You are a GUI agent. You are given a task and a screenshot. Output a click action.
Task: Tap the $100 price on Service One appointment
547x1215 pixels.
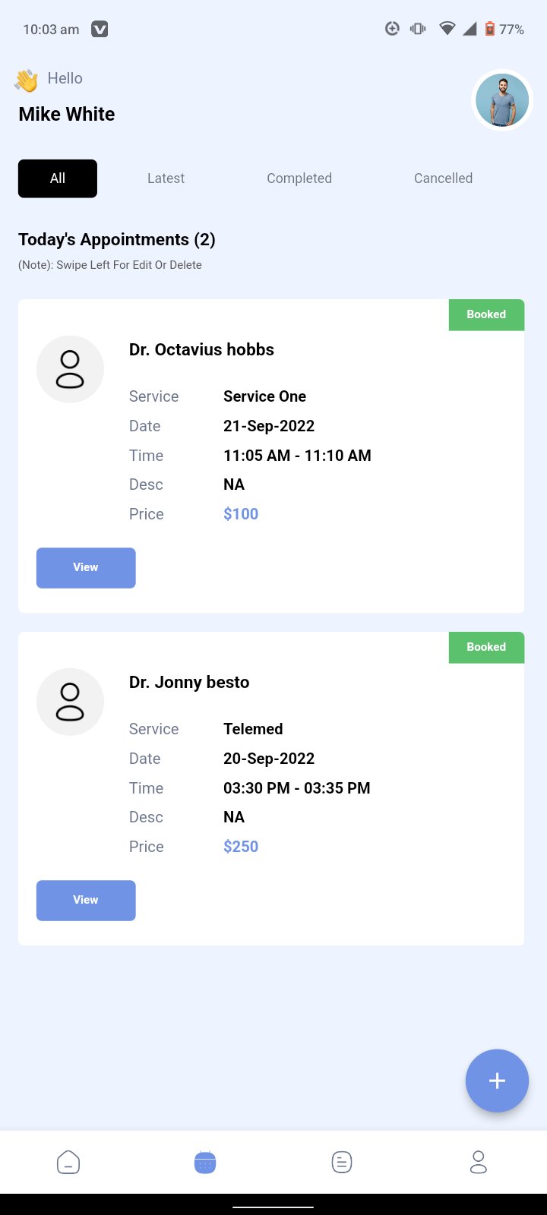coord(241,514)
